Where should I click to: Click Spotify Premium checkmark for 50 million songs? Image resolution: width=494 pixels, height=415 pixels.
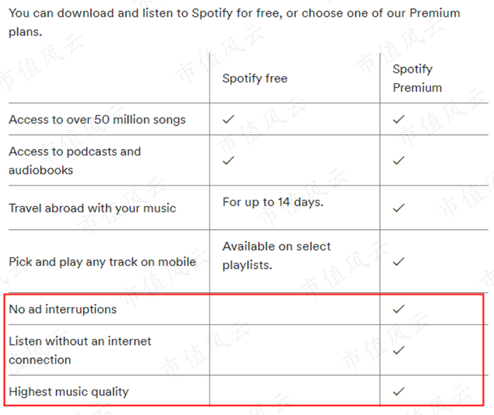tap(399, 119)
